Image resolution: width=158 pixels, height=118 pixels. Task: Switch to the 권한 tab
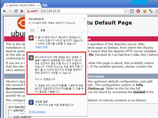point(32,30)
